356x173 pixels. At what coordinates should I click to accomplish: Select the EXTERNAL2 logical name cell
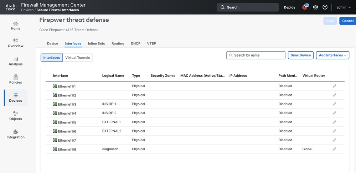112,131
